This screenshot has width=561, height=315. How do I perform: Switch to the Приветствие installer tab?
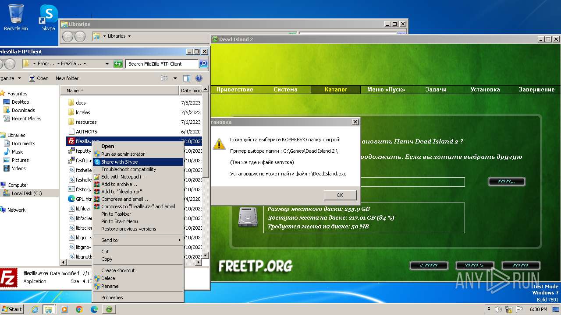click(235, 89)
